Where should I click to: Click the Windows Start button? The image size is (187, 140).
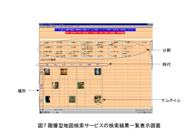pos(42,112)
